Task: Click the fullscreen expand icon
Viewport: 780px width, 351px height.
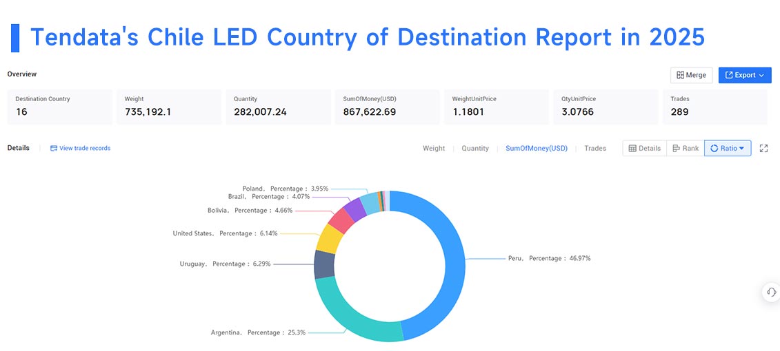Action: coord(763,148)
